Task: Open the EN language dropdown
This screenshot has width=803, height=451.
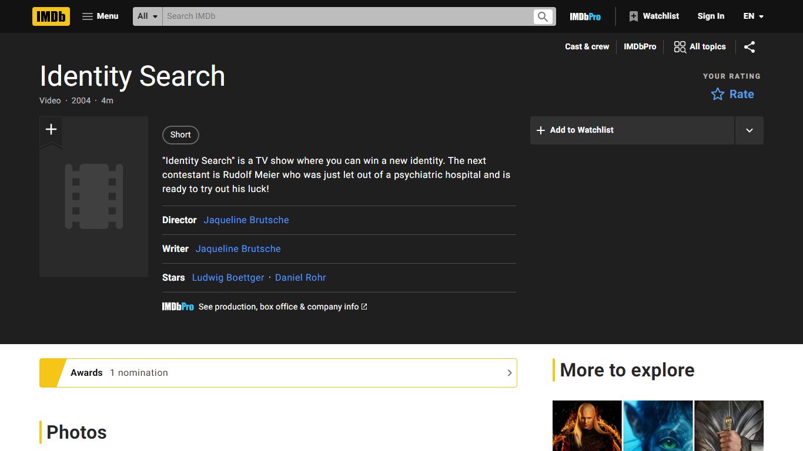Action: [753, 16]
